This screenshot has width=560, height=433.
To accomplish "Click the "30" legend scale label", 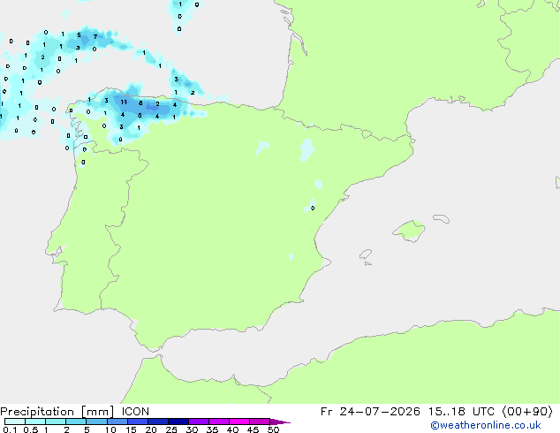I will click(192, 429).
